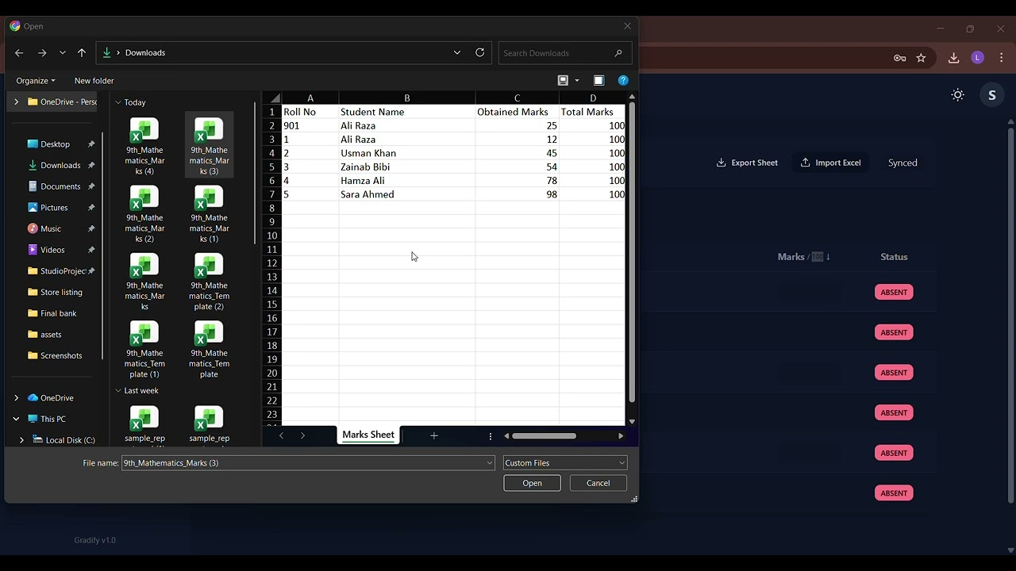
Task: Change the file view layout icon
Action: 563,80
